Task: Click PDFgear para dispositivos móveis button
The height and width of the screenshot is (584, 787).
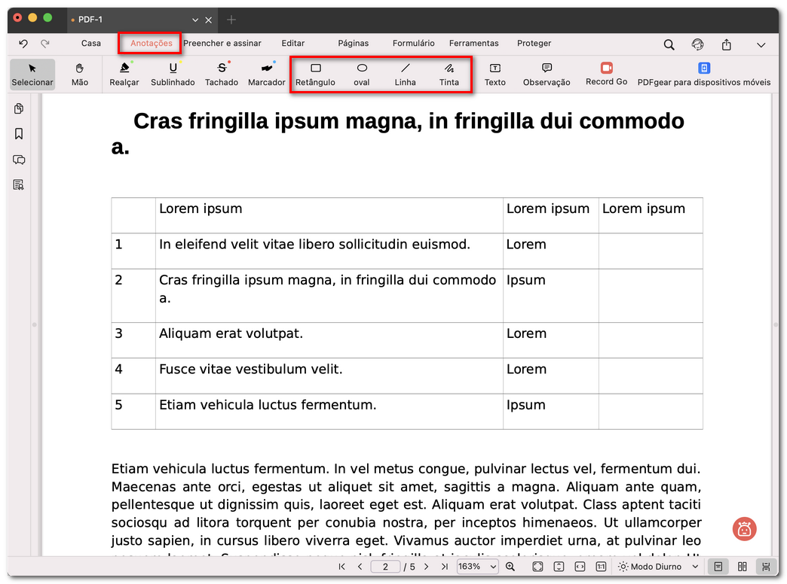Action: click(703, 74)
